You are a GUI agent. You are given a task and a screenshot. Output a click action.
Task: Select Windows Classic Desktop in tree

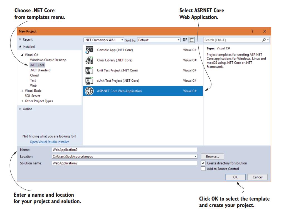[48, 60]
